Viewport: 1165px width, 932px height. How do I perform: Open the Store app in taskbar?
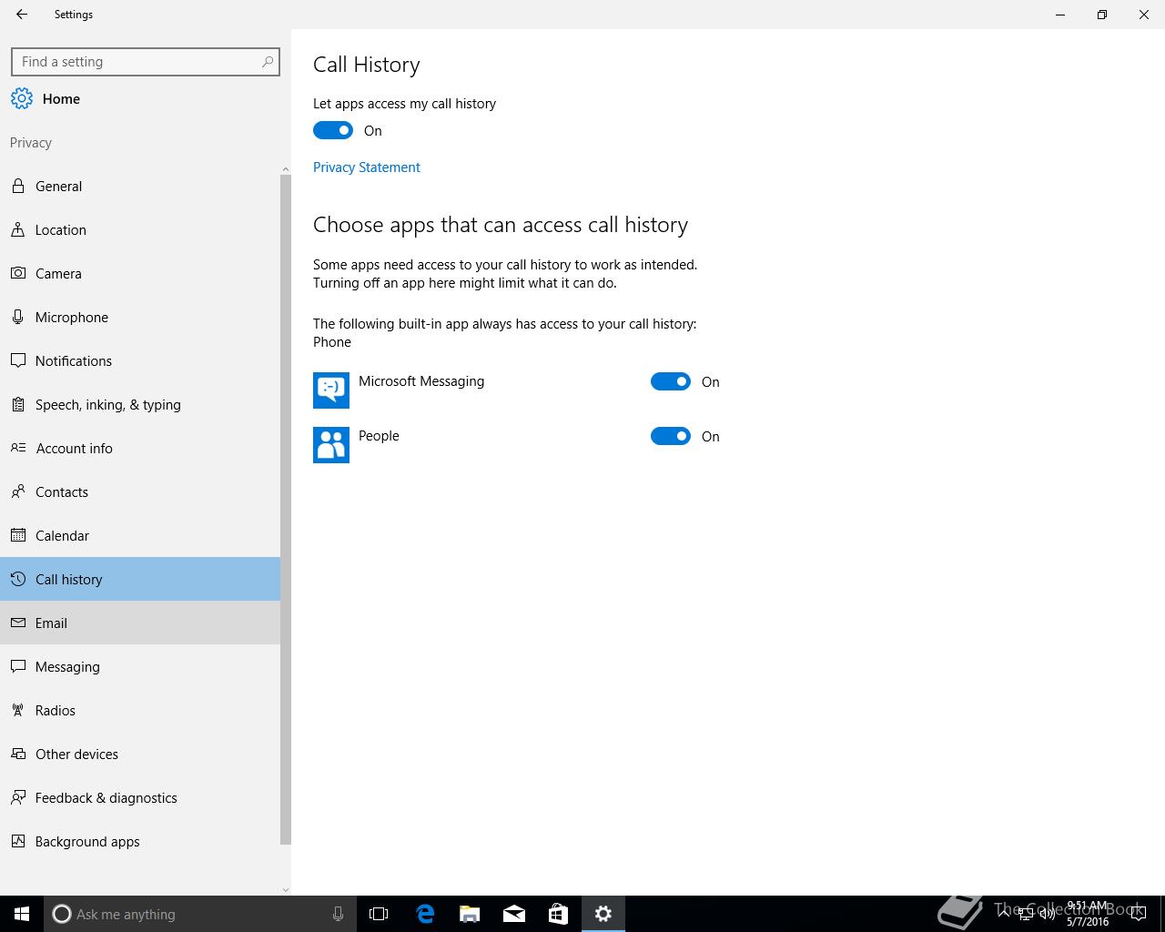[x=559, y=914]
